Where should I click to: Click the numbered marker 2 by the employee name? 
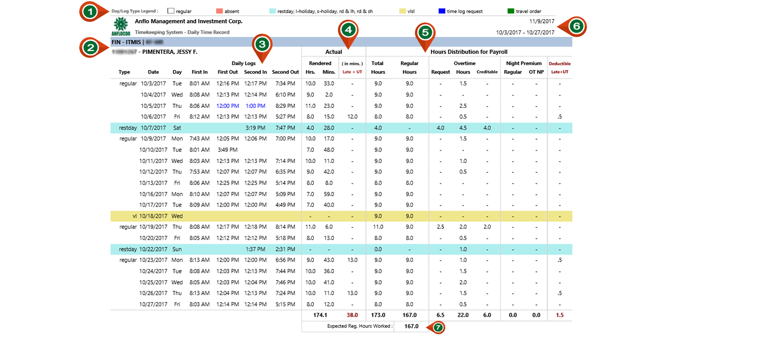[90, 48]
